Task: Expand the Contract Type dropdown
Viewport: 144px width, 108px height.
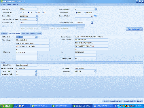Action: pos(96,9)
